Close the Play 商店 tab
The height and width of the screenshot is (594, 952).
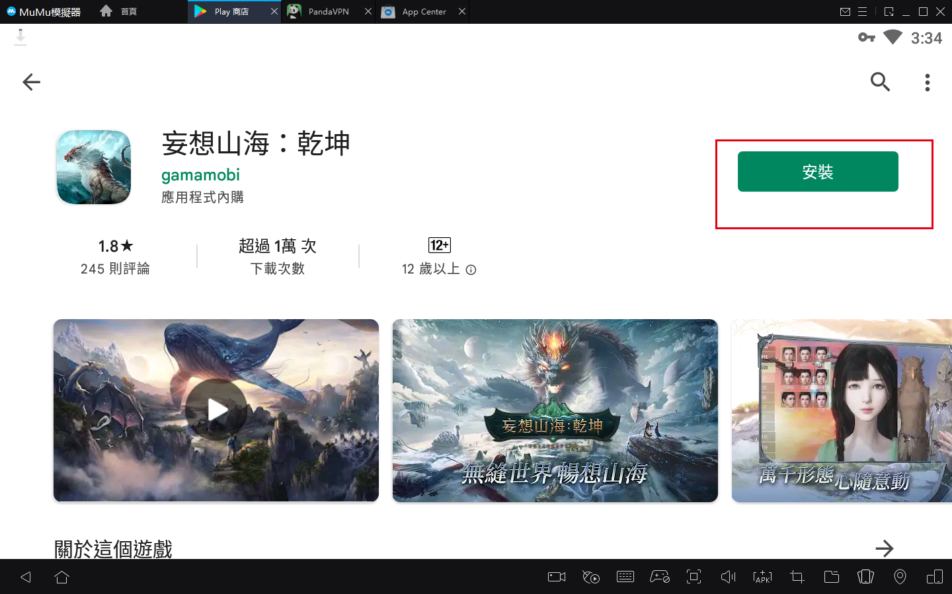pos(274,11)
